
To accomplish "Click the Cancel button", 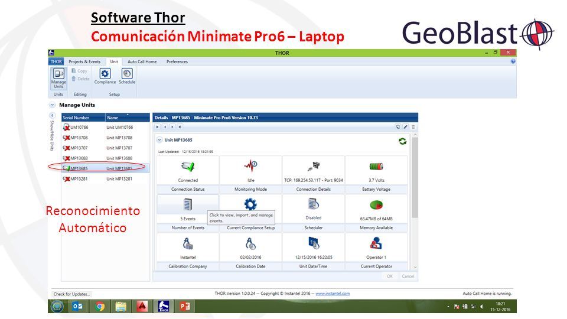I will [x=408, y=276].
